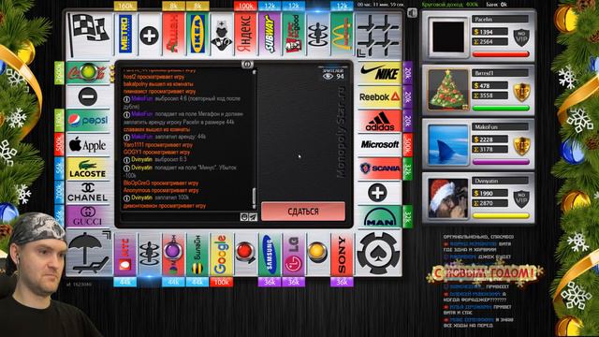Screen dimensions: 599x337
Task: Click the checkered flag Start corner
Action: 90,36
